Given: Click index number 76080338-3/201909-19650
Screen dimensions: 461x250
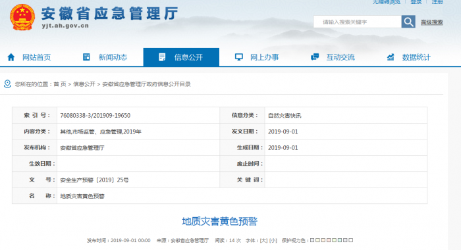Looking at the screenshot, I should coord(95,115).
